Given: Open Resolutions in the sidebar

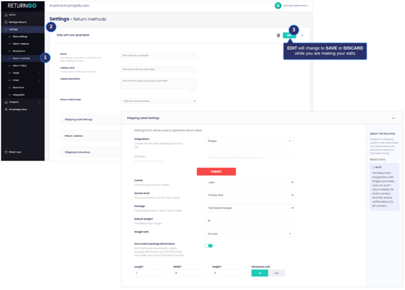Looking at the screenshot, I should pyautogui.click(x=19, y=51).
